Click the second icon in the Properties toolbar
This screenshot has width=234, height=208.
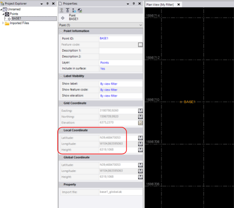point(67,10)
